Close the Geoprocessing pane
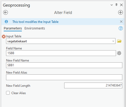The image size is (126, 107). (121, 5)
